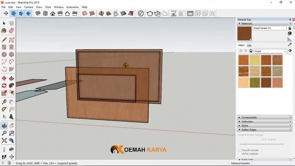Select the Rotate tool

pos(4,86)
